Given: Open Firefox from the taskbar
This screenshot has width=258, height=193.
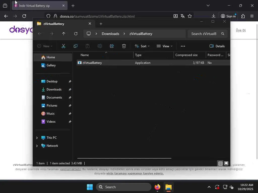Looking at the screenshot, I should point(157,187).
